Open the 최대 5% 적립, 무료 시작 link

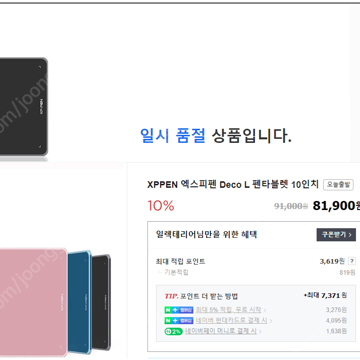(x=228, y=310)
